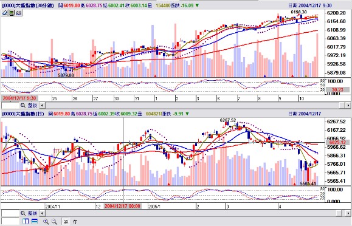Click the 5866.31 price on daily chart axis
The height and width of the screenshot is (226, 352).
point(336,156)
